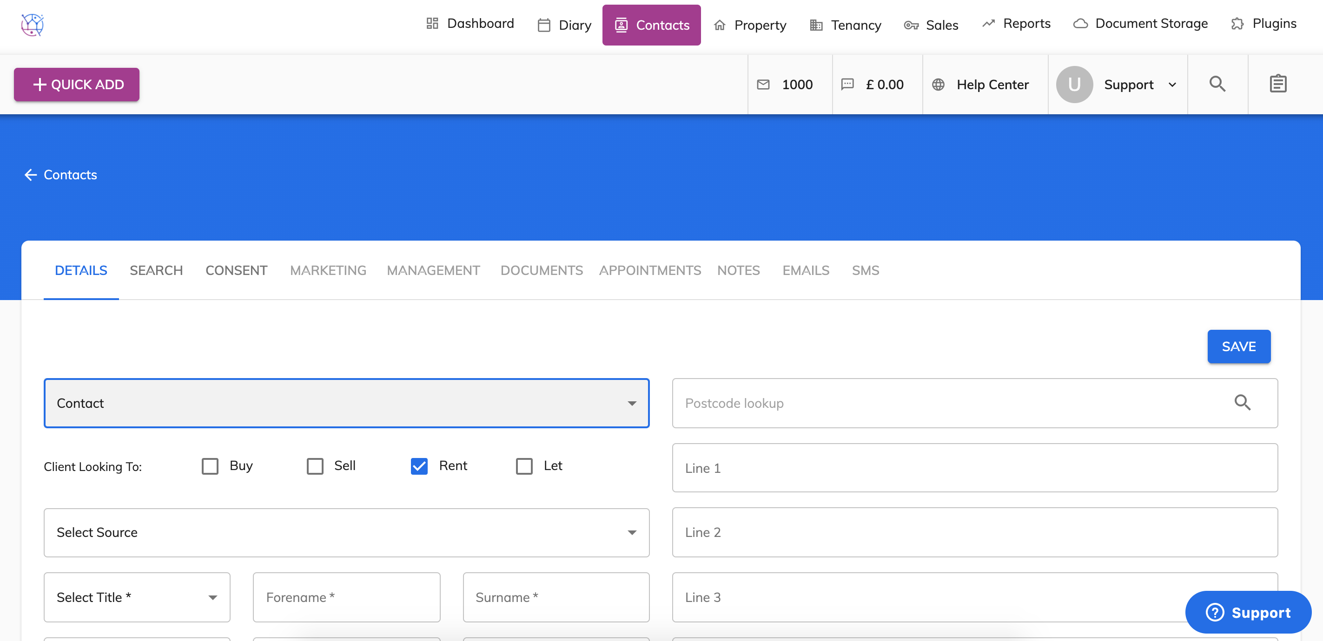Open the clipboard tasks icon
This screenshot has width=1323, height=641.
coord(1277,84)
